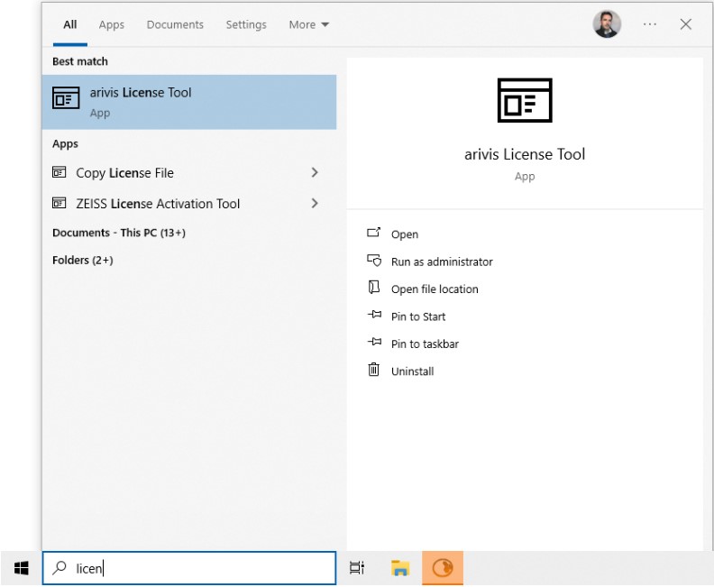
Task: Show Documents - This PC results
Action: (x=118, y=233)
